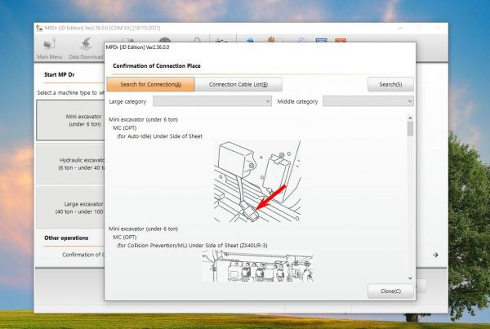The width and height of the screenshot is (490, 329).
Task: Click '(for Auto-Idle) Under Side of Sheet' text
Action: coord(160,136)
